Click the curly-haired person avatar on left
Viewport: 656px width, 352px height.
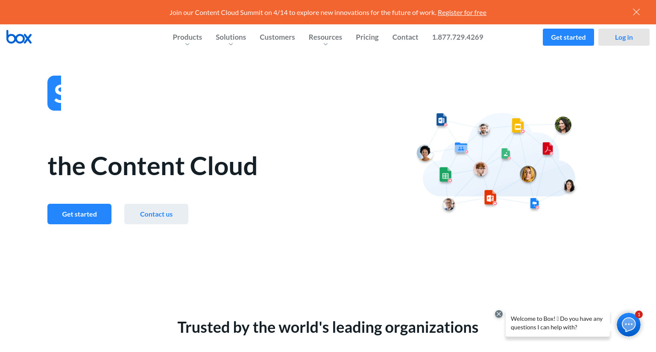425,153
